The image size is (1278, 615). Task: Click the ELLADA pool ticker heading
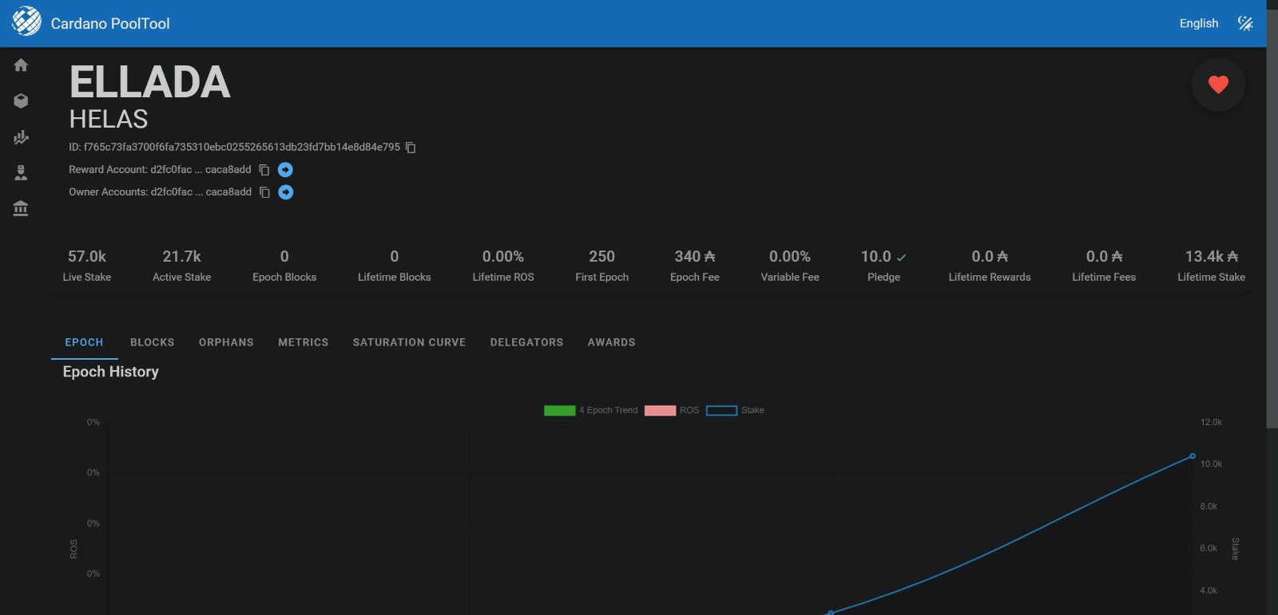click(x=150, y=82)
